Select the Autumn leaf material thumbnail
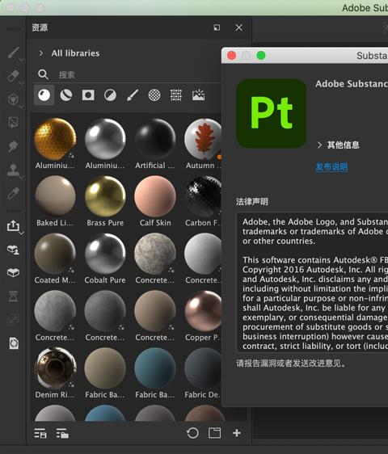388x454 pixels. (203, 139)
